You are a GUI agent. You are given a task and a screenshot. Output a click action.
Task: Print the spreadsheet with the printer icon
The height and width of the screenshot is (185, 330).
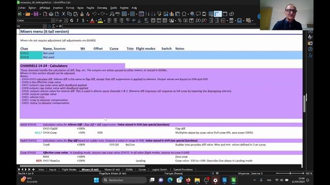(x=51, y=14)
